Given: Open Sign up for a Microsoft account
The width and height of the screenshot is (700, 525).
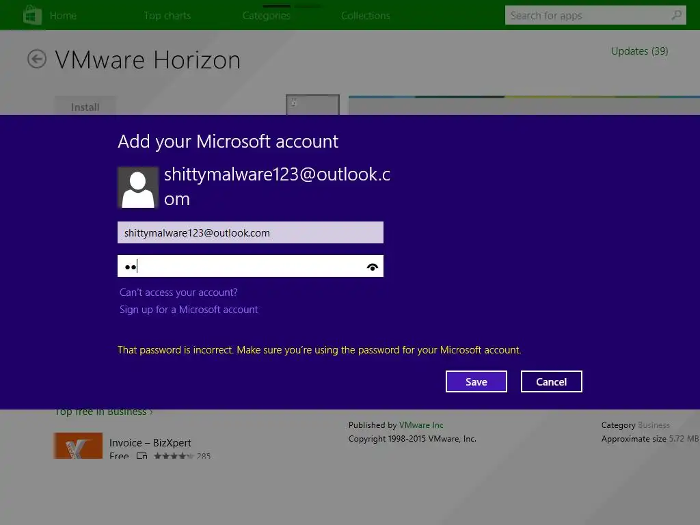Looking at the screenshot, I should (x=189, y=310).
